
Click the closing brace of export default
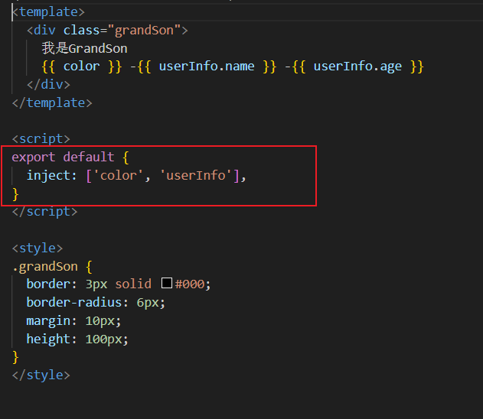[15, 194]
